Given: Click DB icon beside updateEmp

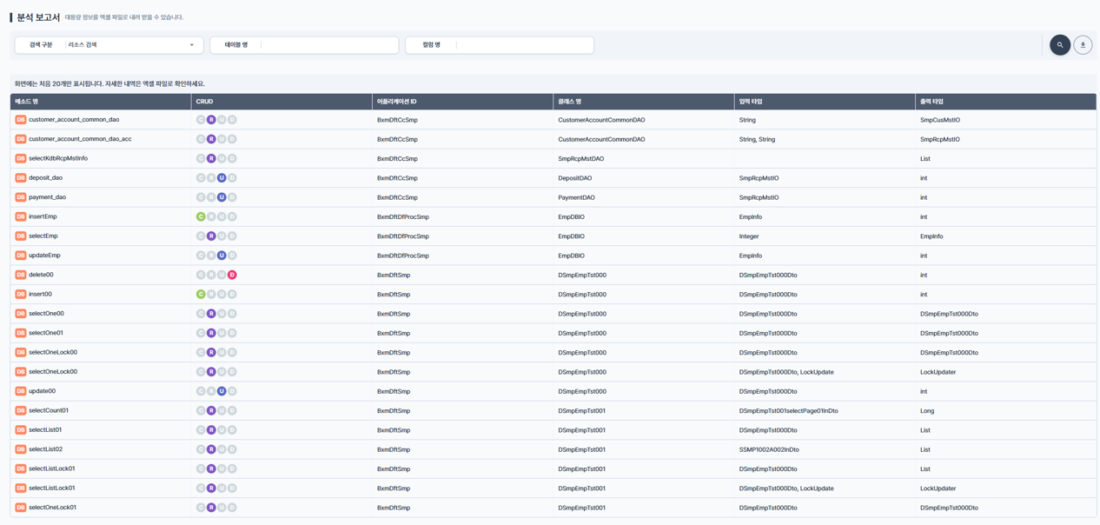Looking at the screenshot, I should pos(20,256).
